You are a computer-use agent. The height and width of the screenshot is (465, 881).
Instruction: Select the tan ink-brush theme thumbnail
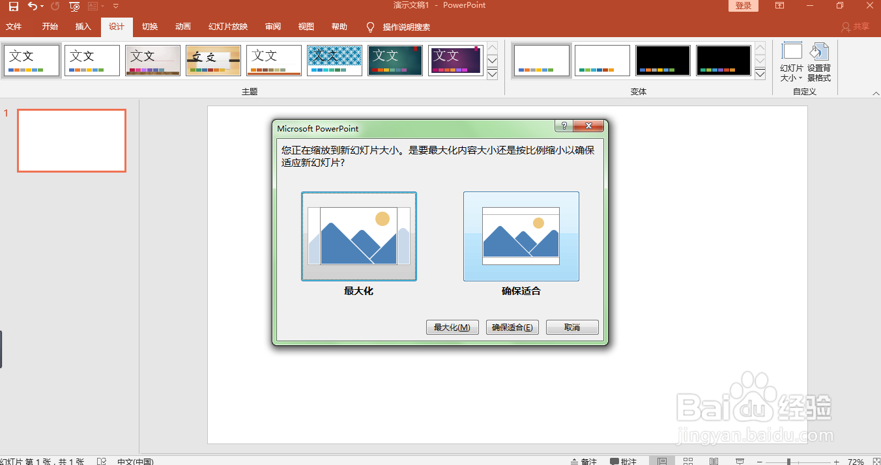click(214, 61)
